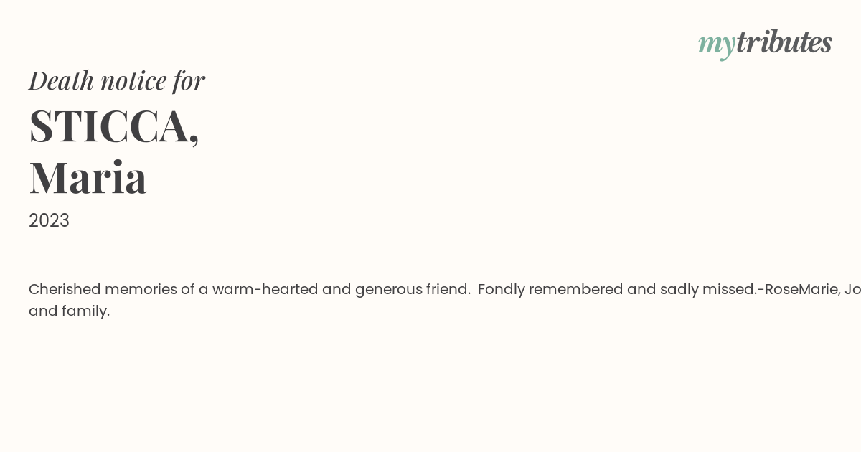Click the word "Death" in italic heading
This screenshot has height=452, width=861.
tap(61, 80)
